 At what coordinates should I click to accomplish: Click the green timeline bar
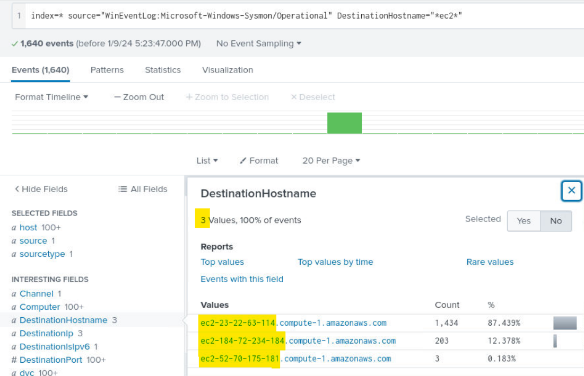point(344,123)
